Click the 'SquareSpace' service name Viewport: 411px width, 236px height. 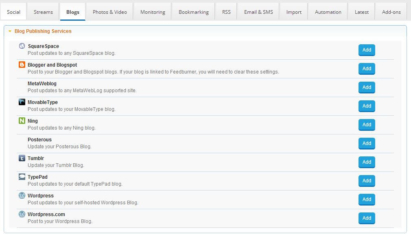click(43, 46)
